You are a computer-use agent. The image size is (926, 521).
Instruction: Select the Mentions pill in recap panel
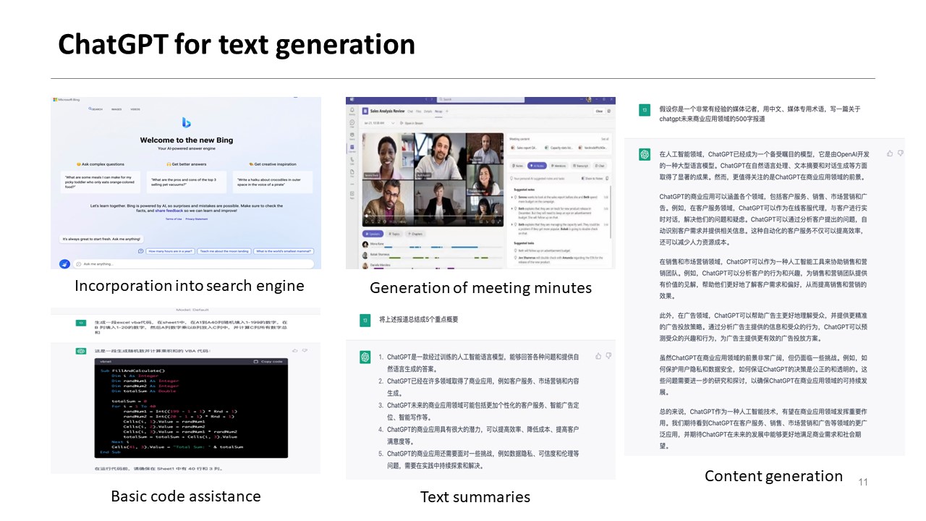(x=558, y=166)
